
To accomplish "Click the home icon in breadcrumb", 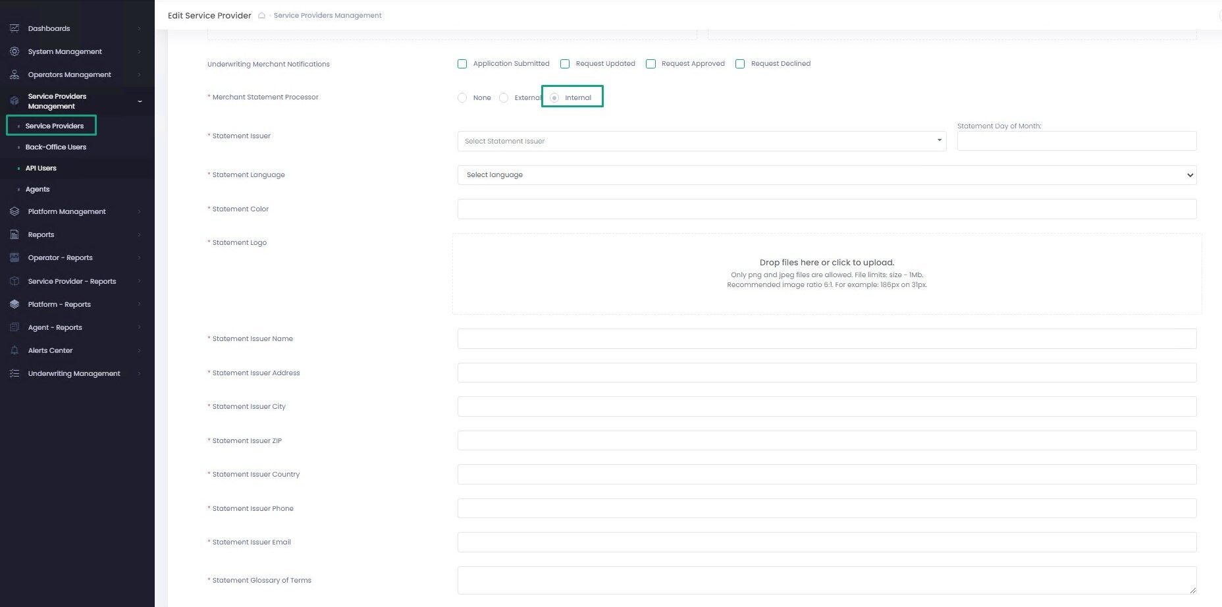I will tap(261, 16).
